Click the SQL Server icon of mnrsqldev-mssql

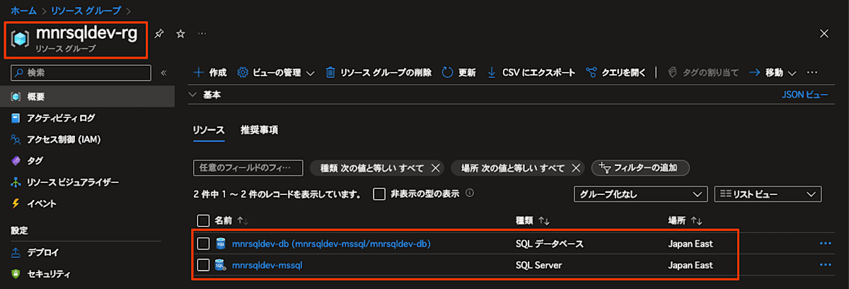tap(221, 265)
